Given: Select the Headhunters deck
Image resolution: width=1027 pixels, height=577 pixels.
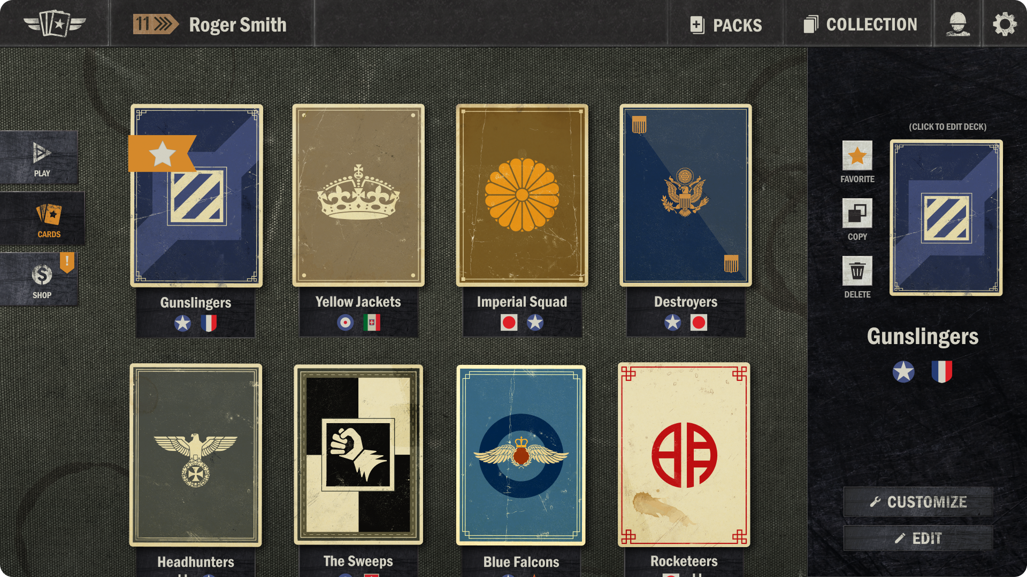Looking at the screenshot, I should pos(196,455).
